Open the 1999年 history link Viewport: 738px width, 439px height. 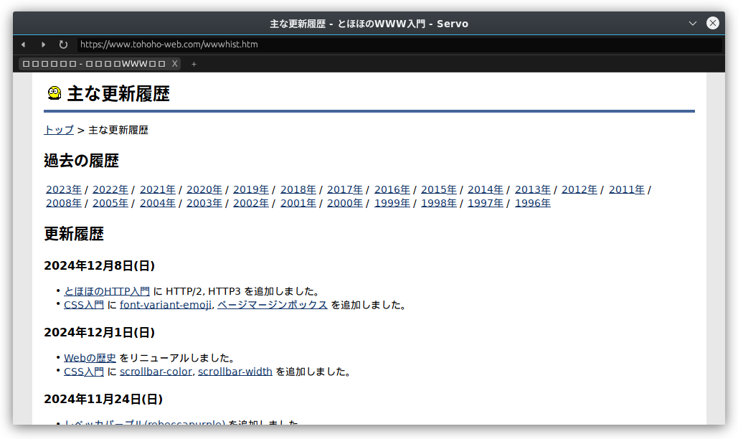pos(392,203)
